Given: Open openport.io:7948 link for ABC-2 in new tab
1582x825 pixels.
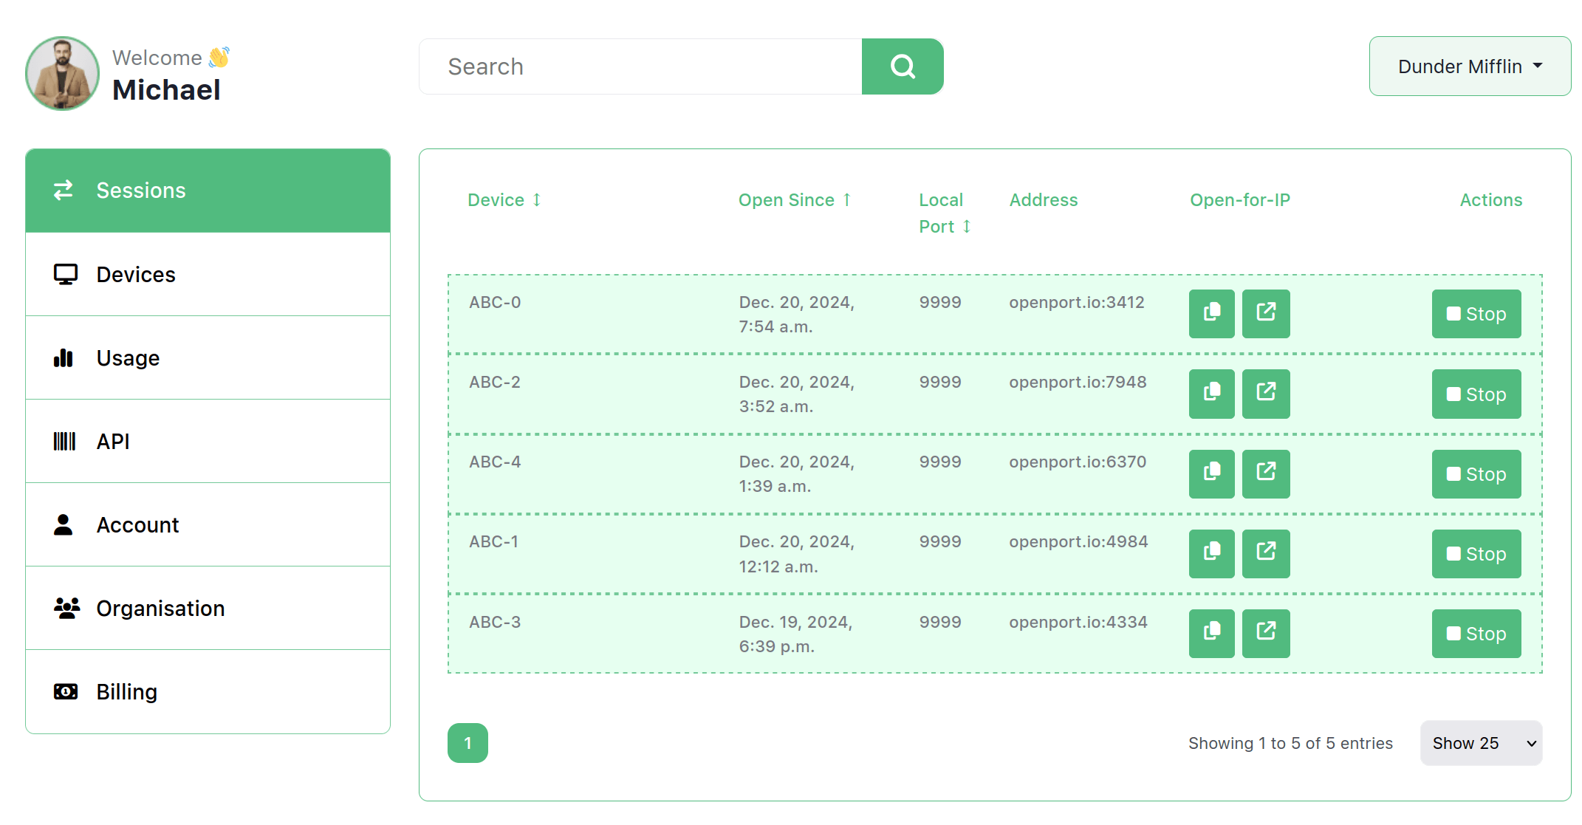Looking at the screenshot, I should [x=1266, y=394].
